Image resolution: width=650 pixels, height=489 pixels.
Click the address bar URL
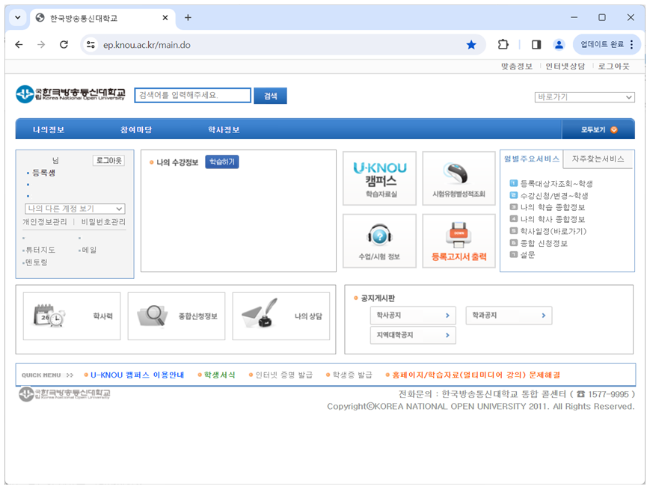click(147, 45)
